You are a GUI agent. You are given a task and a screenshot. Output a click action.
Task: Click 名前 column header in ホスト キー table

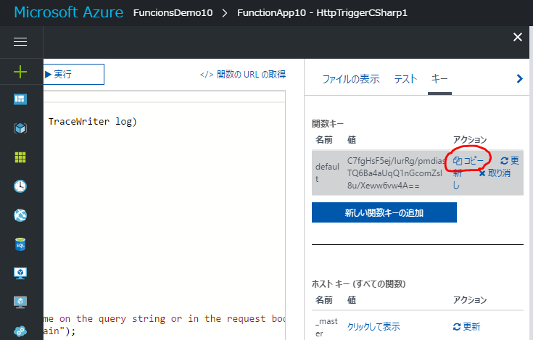(x=324, y=300)
